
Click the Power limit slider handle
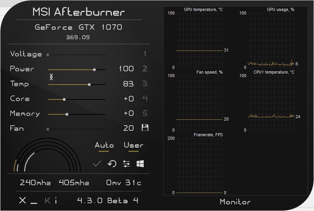(94, 70)
